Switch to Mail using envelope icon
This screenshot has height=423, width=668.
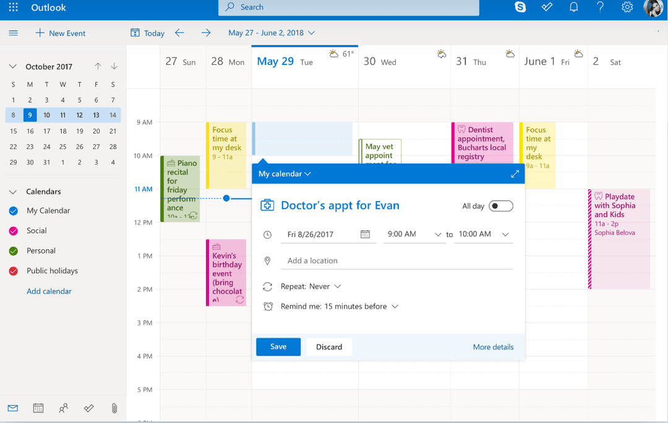click(13, 408)
